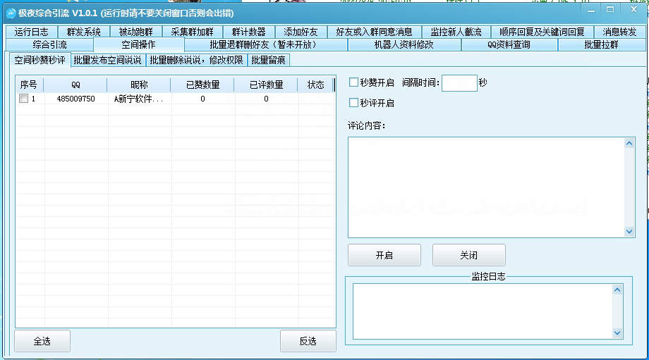Click the app icon in title bar

coord(11,13)
